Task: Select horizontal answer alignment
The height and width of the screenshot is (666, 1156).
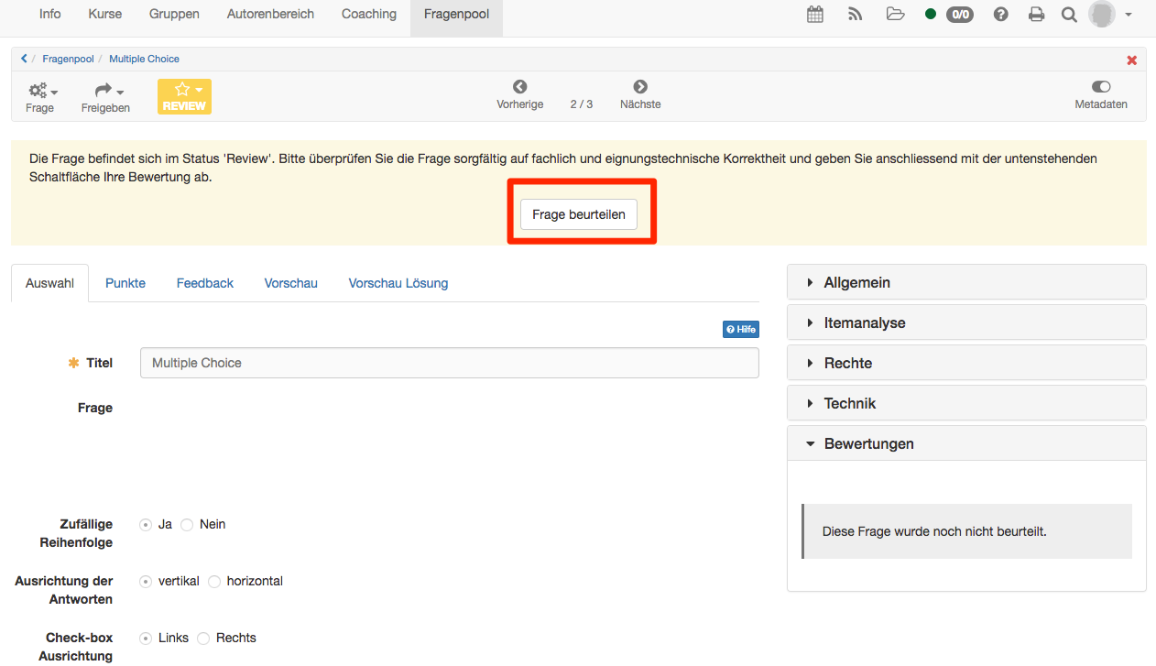Action: coord(214,582)
